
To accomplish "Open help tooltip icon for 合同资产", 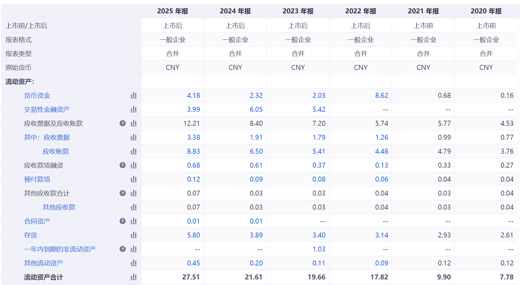I will [123, 221].
